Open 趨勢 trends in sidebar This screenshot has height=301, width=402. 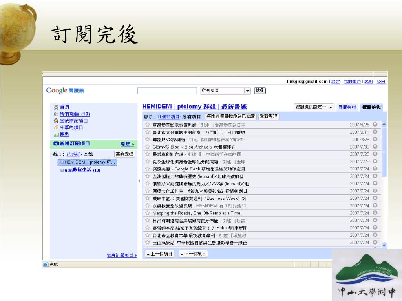click(64, 134)
